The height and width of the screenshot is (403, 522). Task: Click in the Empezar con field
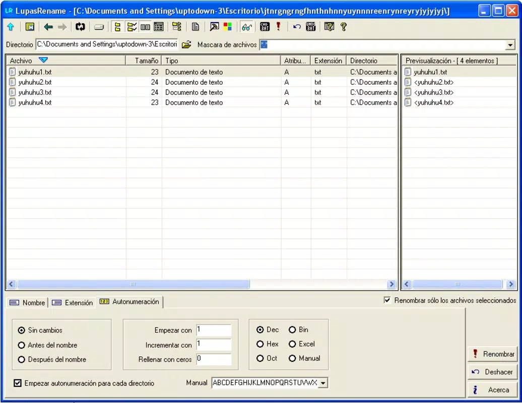tap(214, 330)
